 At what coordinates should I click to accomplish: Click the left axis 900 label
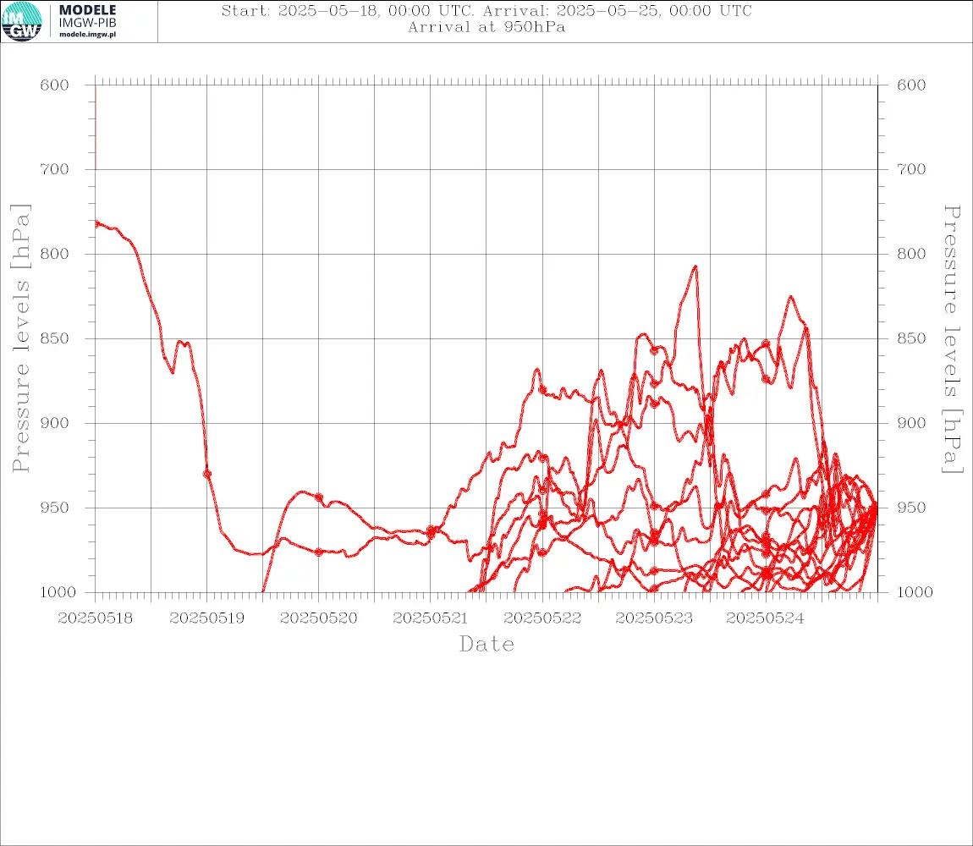pyautogui.click(x=55, y=423)
